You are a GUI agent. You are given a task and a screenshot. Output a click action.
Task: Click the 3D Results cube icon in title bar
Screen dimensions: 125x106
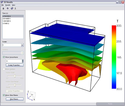pyautogui.click(x=2, y=2)
